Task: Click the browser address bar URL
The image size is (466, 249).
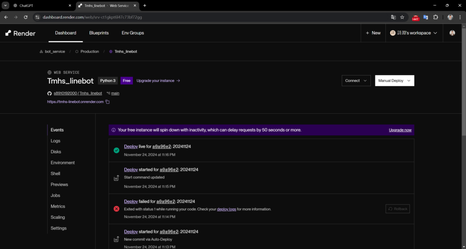Action: pos(92,17)
